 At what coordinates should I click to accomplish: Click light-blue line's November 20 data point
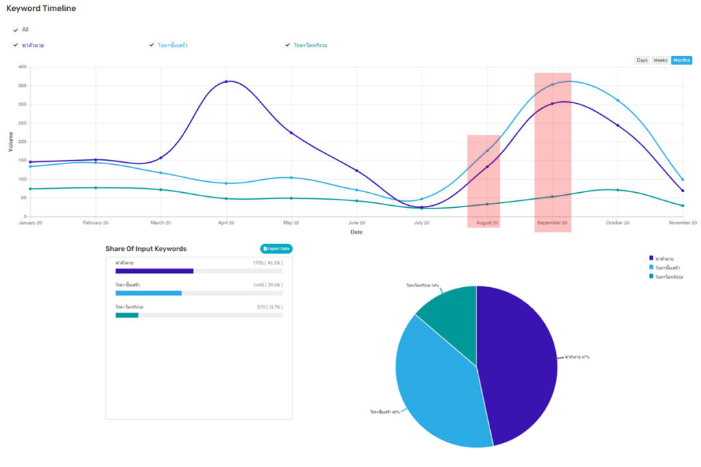point(683,179)
